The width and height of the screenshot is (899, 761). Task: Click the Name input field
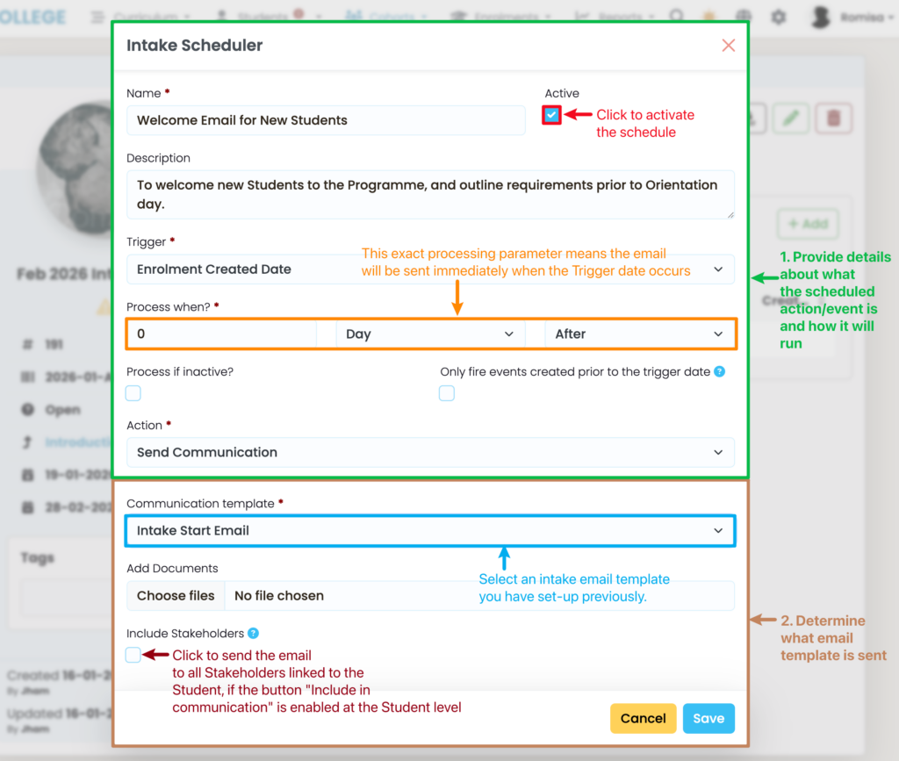point(326,120)
